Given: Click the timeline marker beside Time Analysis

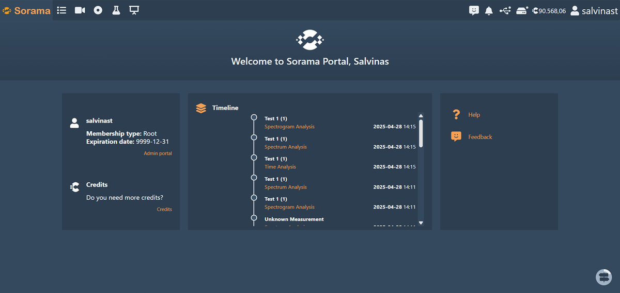Looking at the screenshot, I should (x=254, y=158).
